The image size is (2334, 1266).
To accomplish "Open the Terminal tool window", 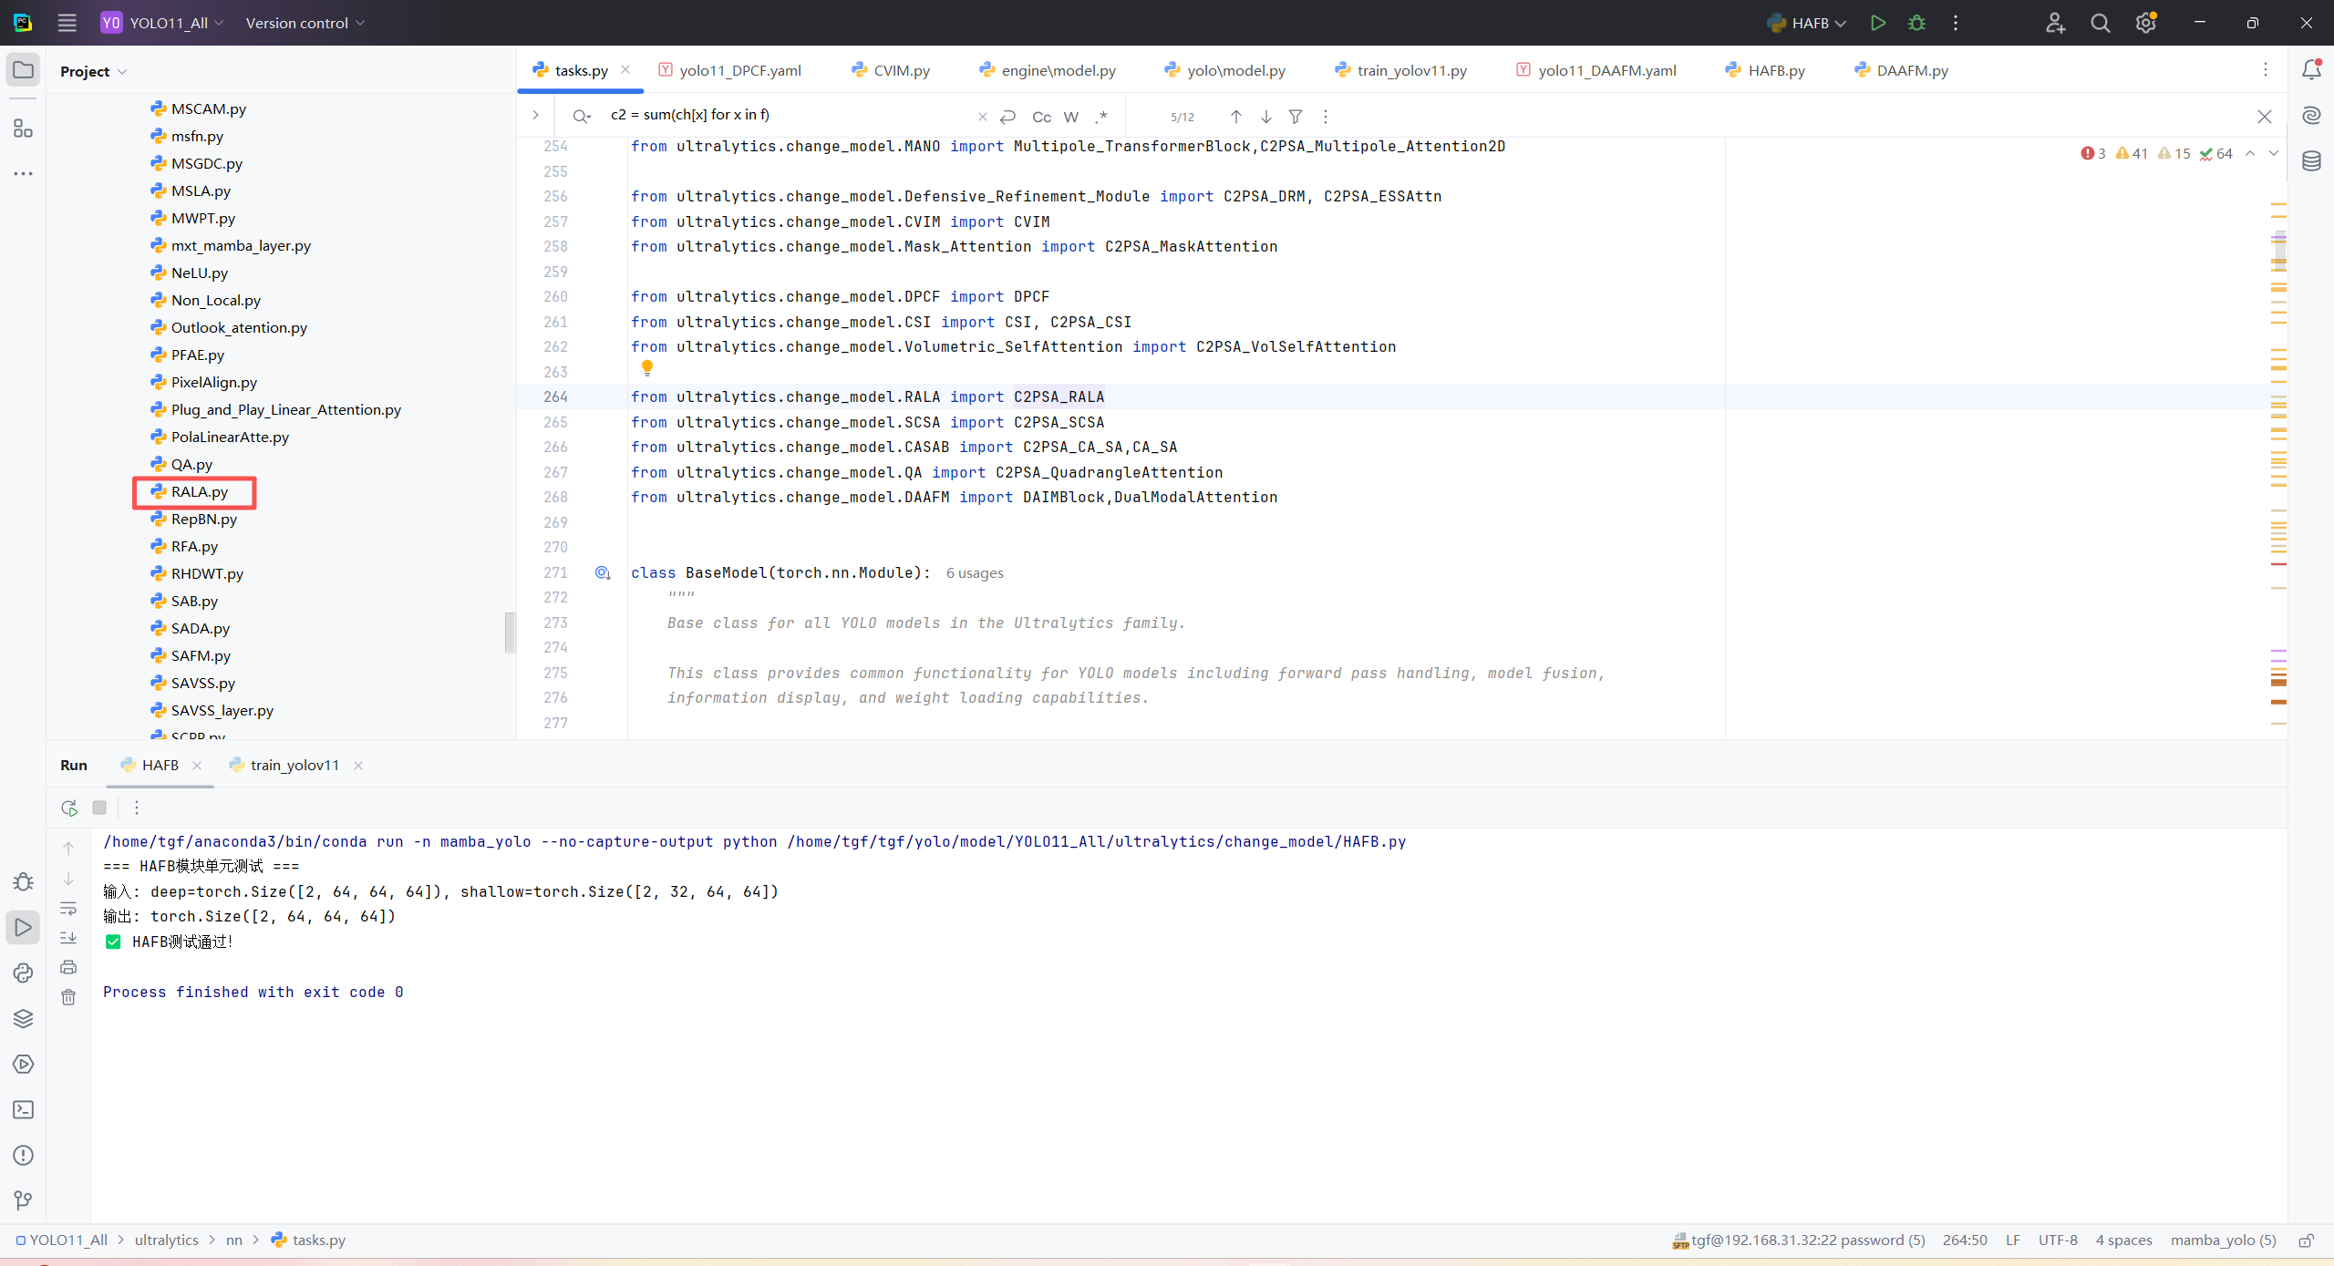I will coord(23,1109).
